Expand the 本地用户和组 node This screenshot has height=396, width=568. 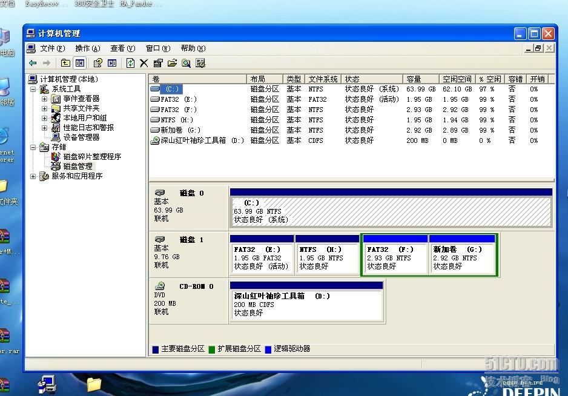[44, 118]
